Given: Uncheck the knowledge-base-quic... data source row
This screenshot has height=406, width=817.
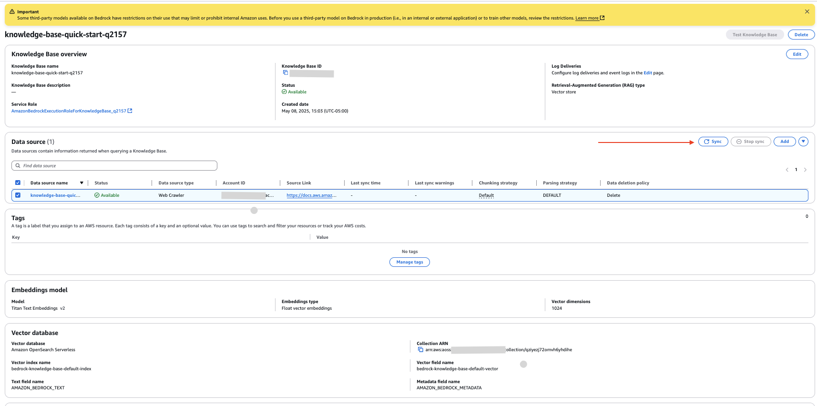Looking at the screenshot, I should coord(18,195).
